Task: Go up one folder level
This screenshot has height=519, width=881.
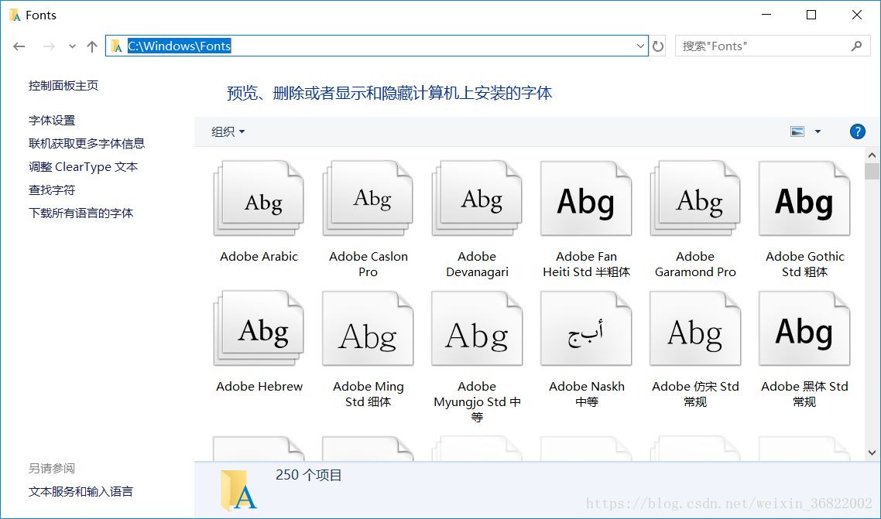Action: pos(92,46)
